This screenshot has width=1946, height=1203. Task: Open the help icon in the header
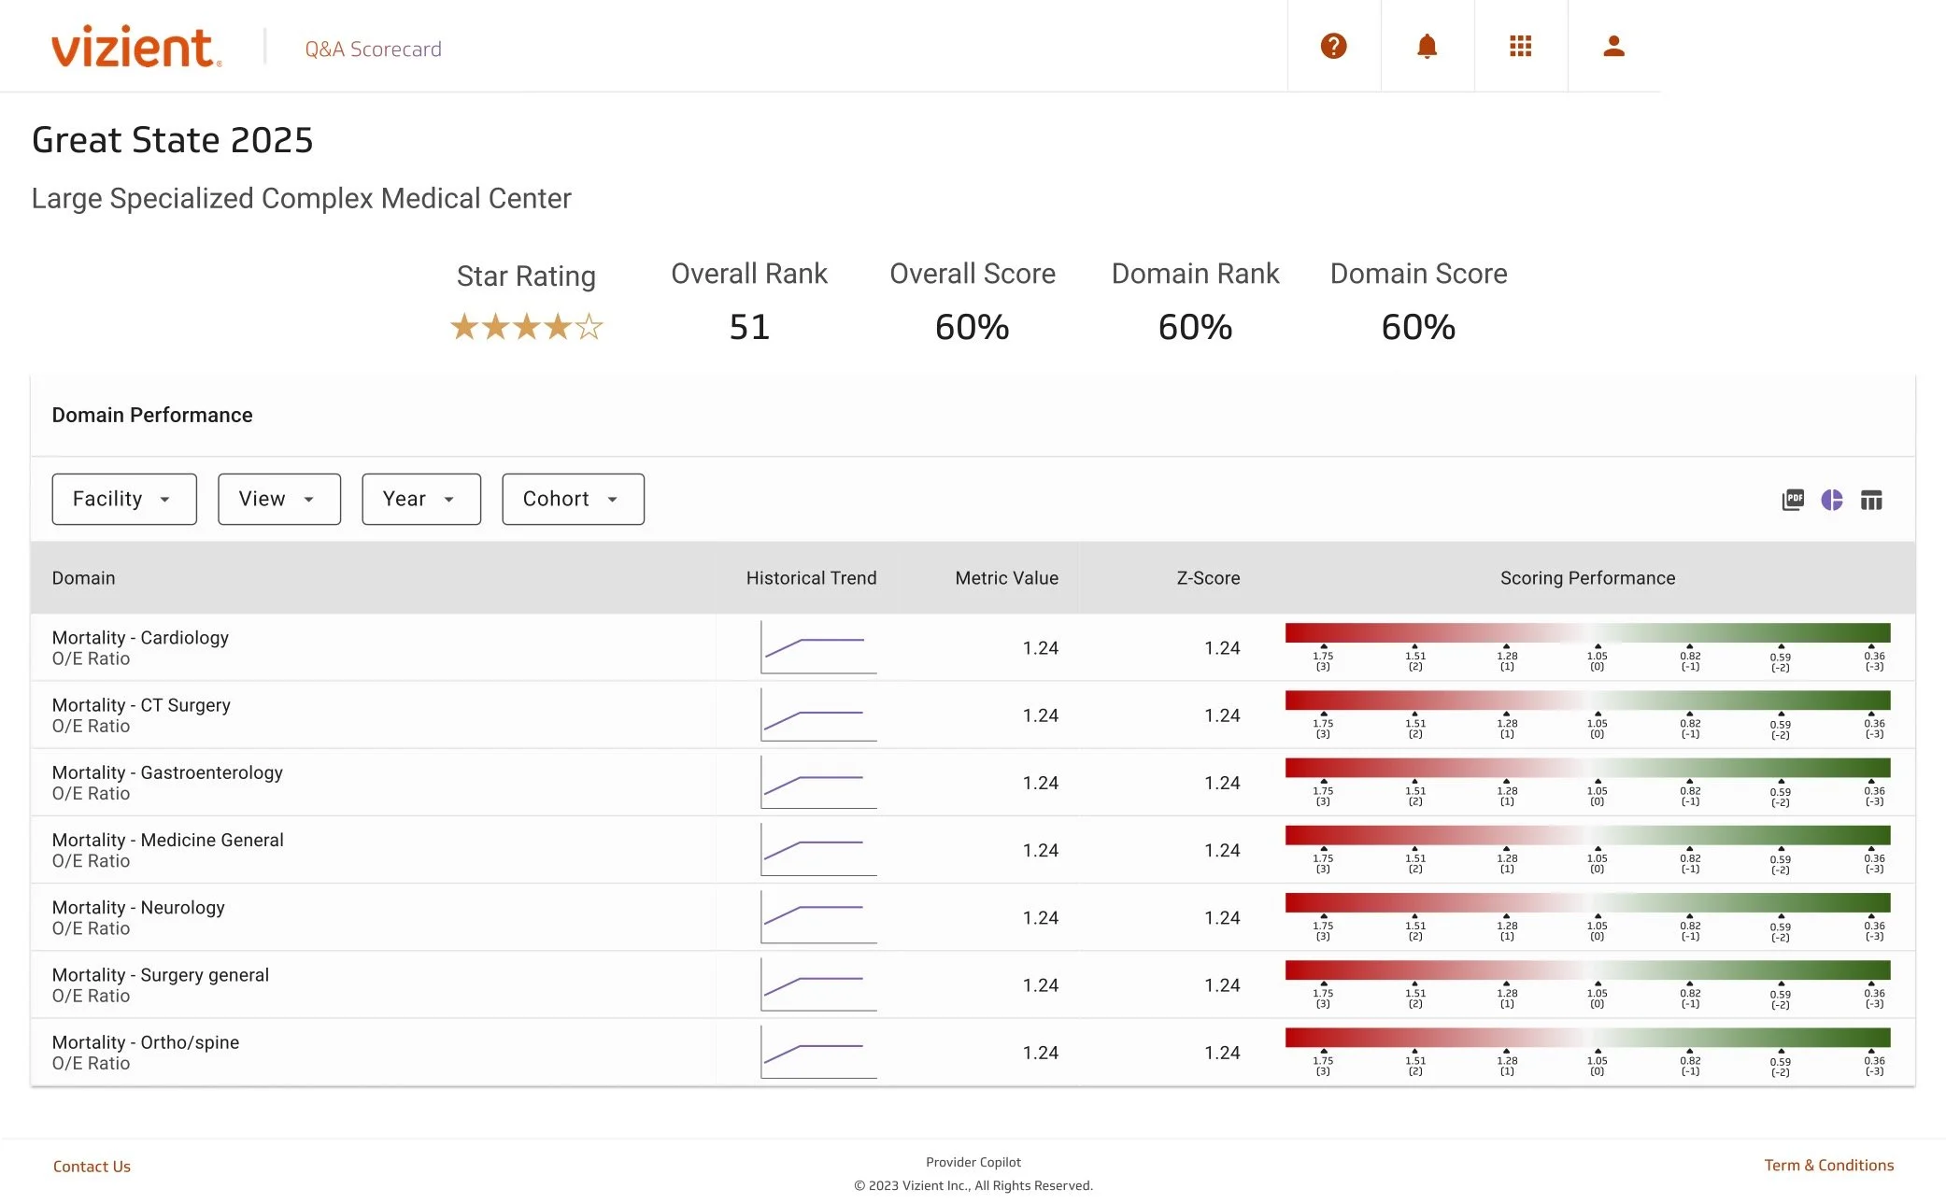coord(1333,45)
